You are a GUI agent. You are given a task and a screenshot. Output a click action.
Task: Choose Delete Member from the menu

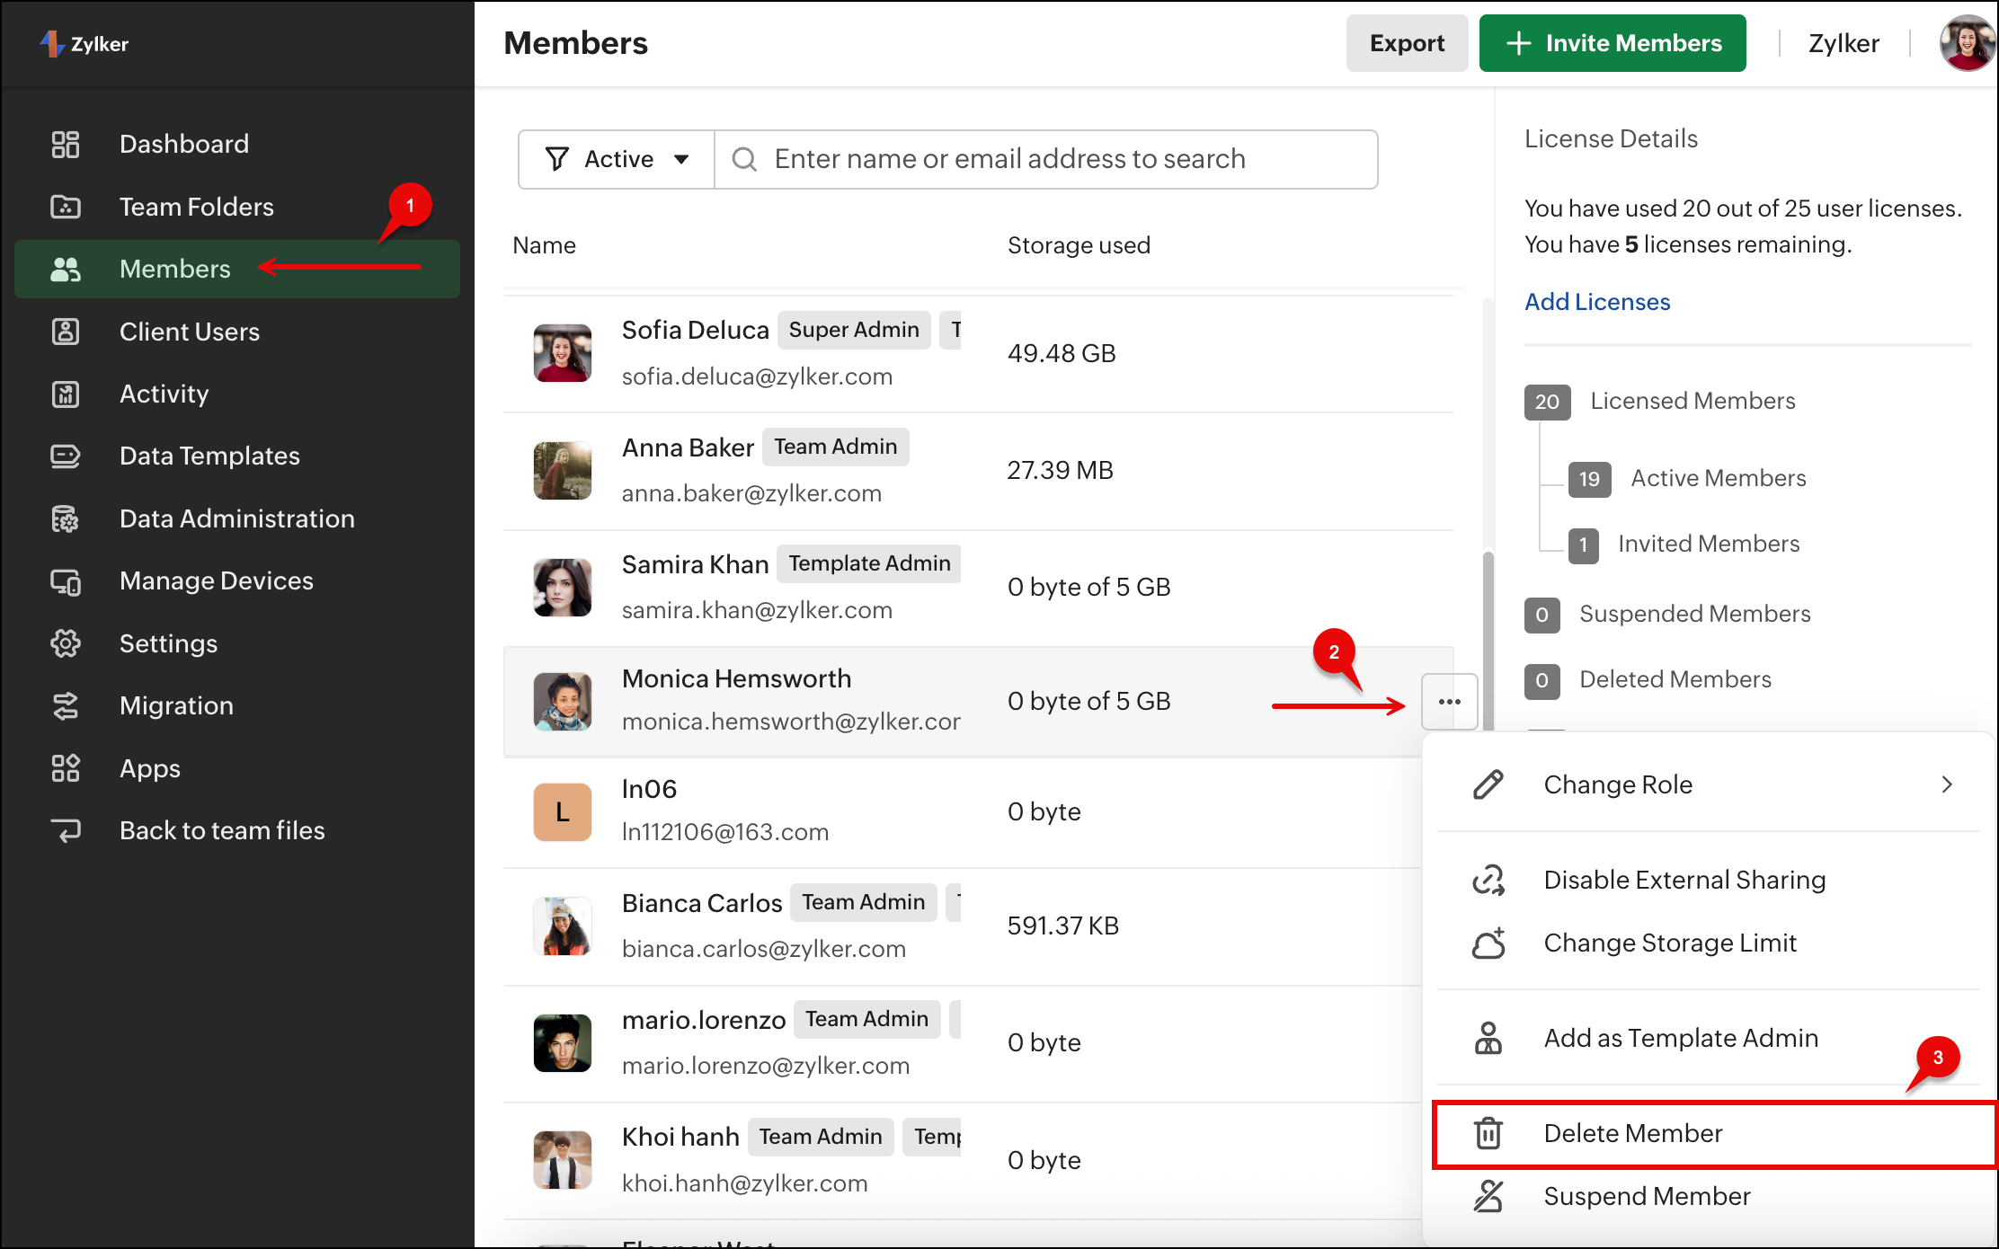[1632, 1133]
